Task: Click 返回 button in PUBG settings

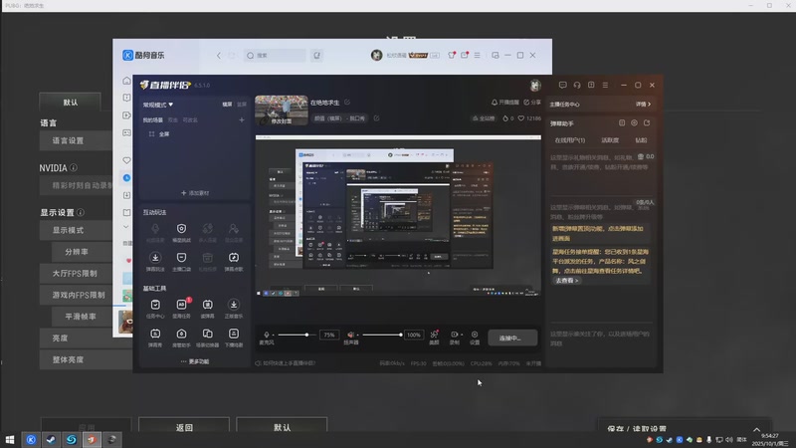Action: click(184, 426)
